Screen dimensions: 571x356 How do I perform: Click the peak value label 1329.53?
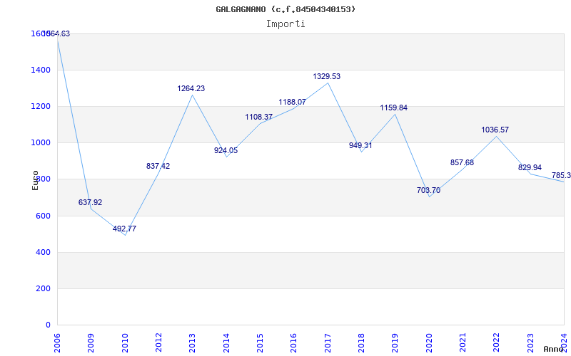tap(327, 76)
